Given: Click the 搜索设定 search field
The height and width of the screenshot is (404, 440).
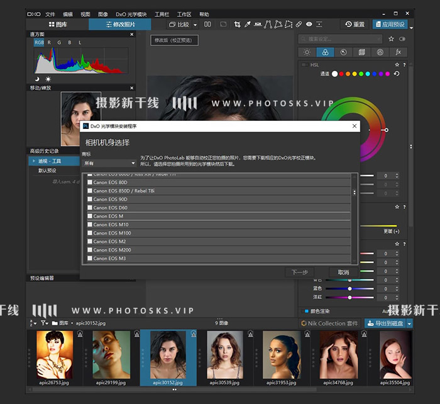Looking at the screenshot, I should pos(340,39).
